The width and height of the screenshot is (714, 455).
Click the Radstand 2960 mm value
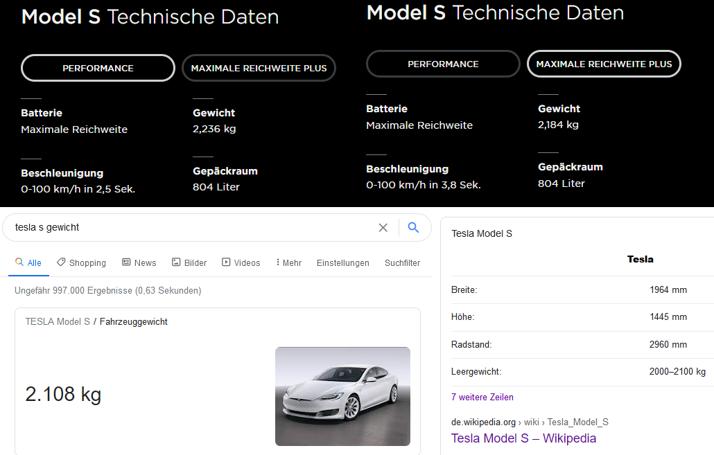point(668,344)
